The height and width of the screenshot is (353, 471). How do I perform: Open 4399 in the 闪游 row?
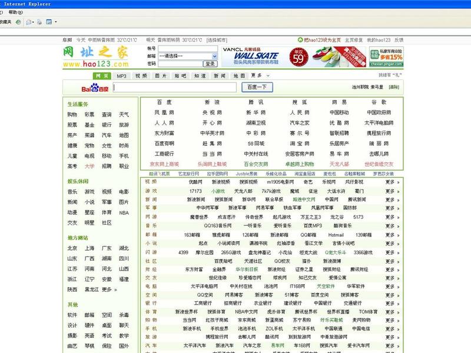tap(183, 253)
